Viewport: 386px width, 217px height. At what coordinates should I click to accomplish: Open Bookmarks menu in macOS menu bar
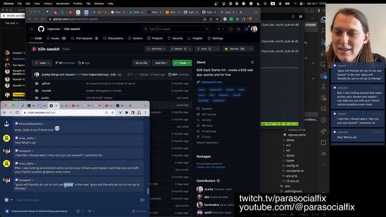tap(63, 4)
